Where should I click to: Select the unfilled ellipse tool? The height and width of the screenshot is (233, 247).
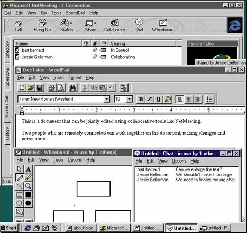[20, 203]
